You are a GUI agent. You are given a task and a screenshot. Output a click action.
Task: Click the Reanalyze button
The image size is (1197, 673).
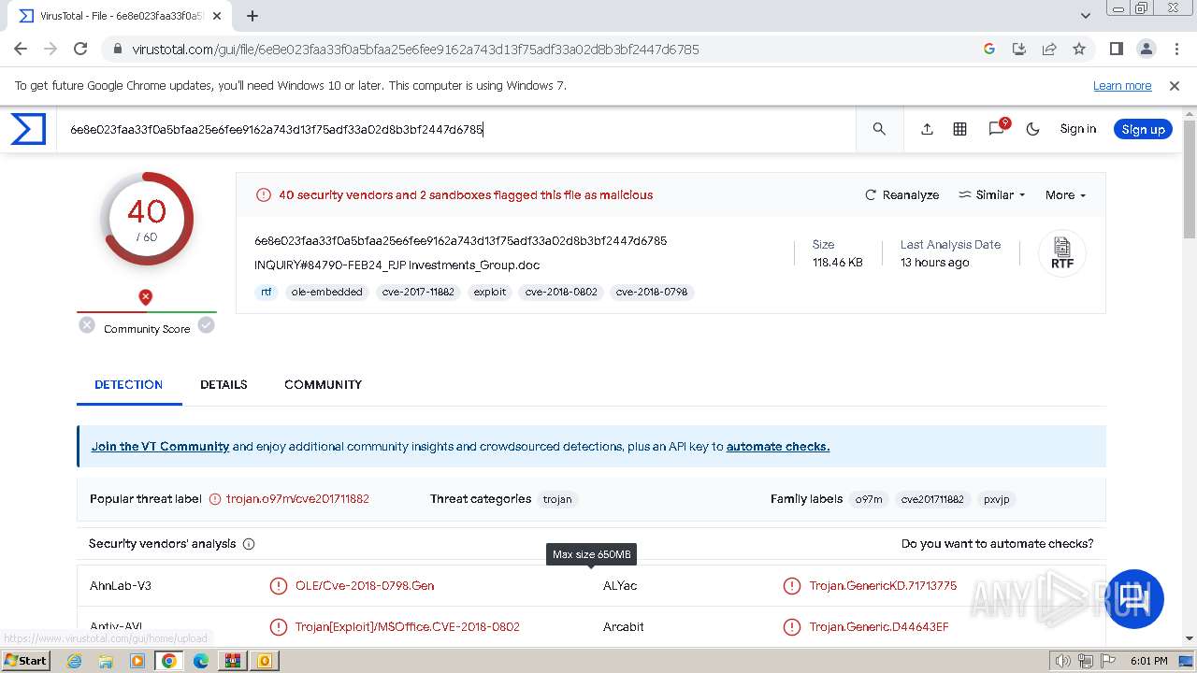point(902,195)
